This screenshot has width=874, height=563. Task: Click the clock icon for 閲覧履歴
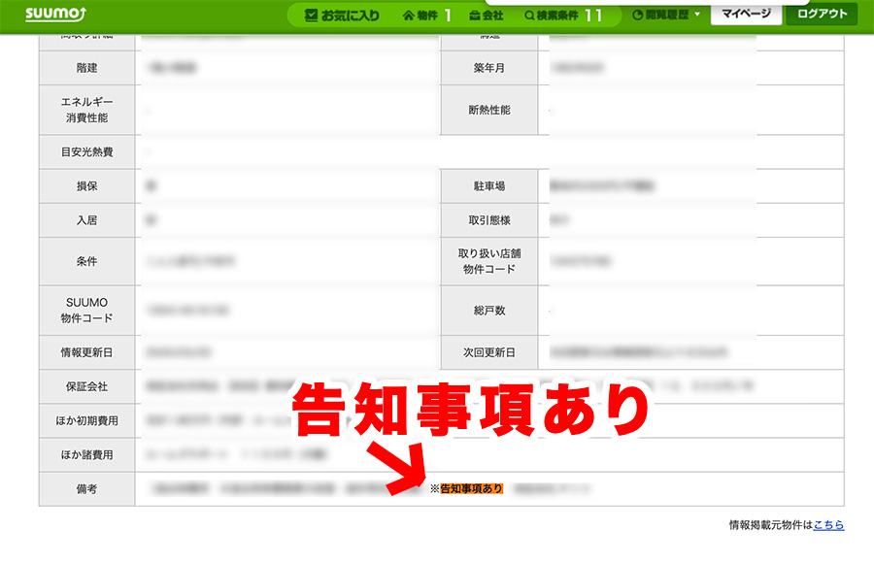click(638, 16)
